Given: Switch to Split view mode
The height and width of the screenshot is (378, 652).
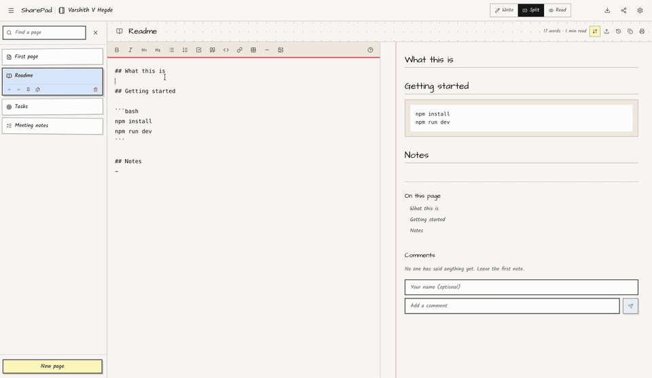Looking at the screenshot, I should pos(531,10).
